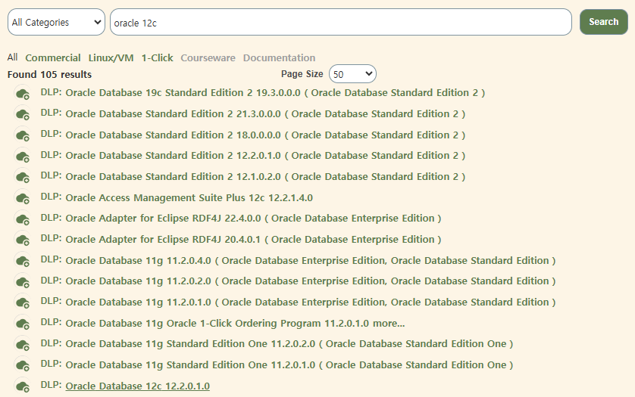This screenshot has height=397, width=635.
Task: Click cloud icon for Oracle Database 12c 12.2.0.1.0
Action: (23, 386)
